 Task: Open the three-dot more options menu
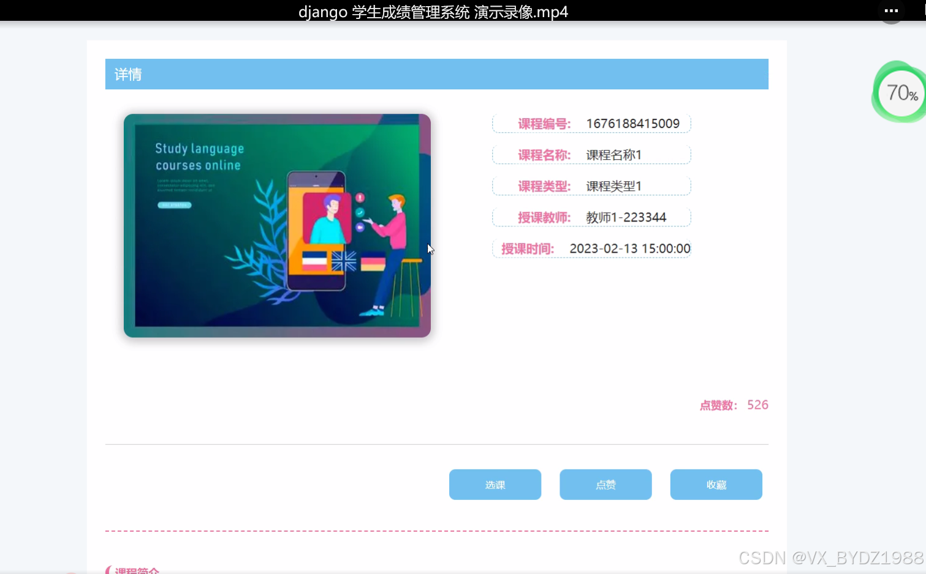pos(891,11)
